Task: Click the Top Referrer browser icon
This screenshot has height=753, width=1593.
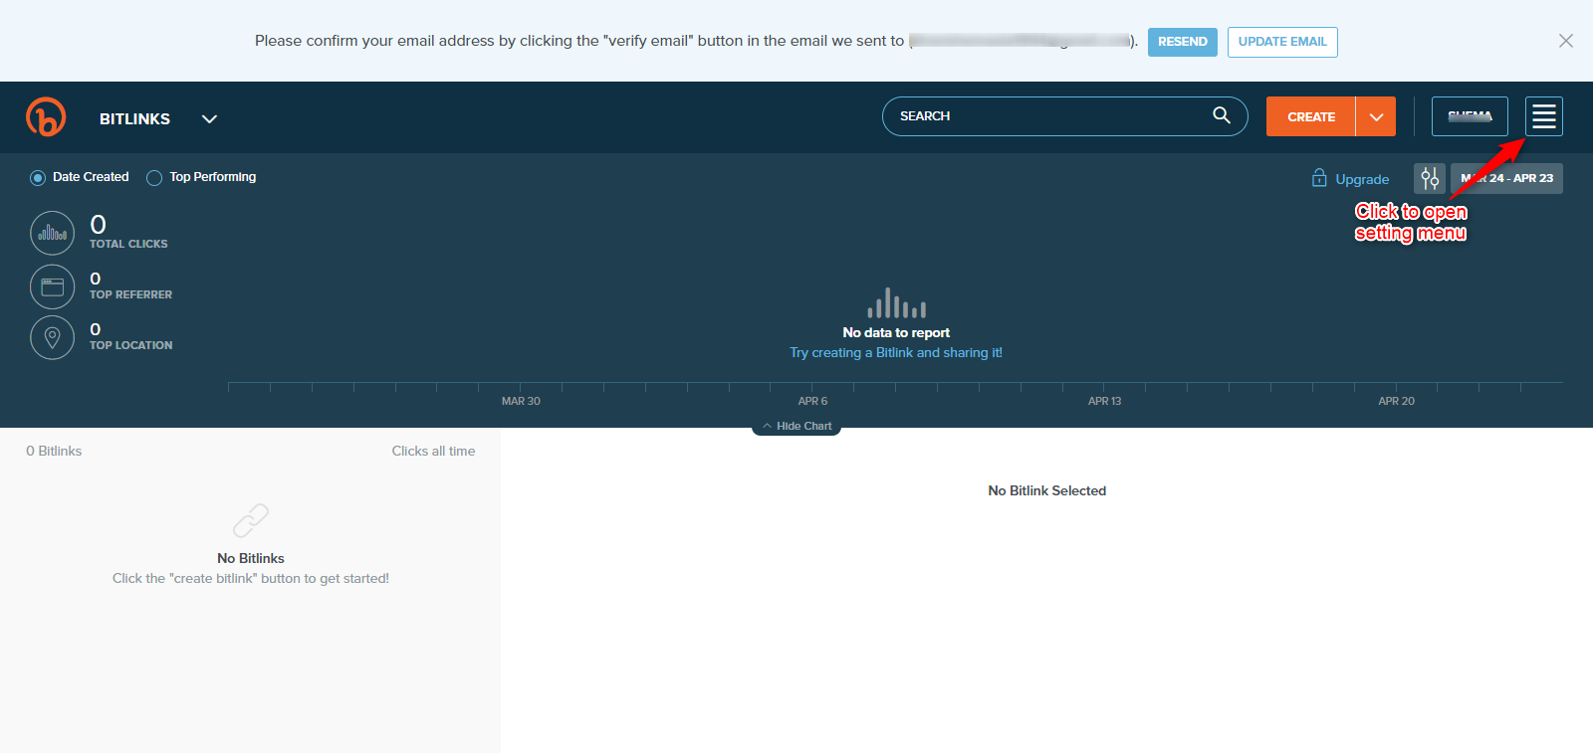Action: [53, 287]
